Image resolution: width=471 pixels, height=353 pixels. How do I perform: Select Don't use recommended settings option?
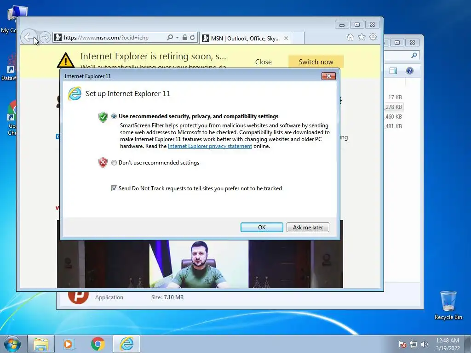click(114, 163)
